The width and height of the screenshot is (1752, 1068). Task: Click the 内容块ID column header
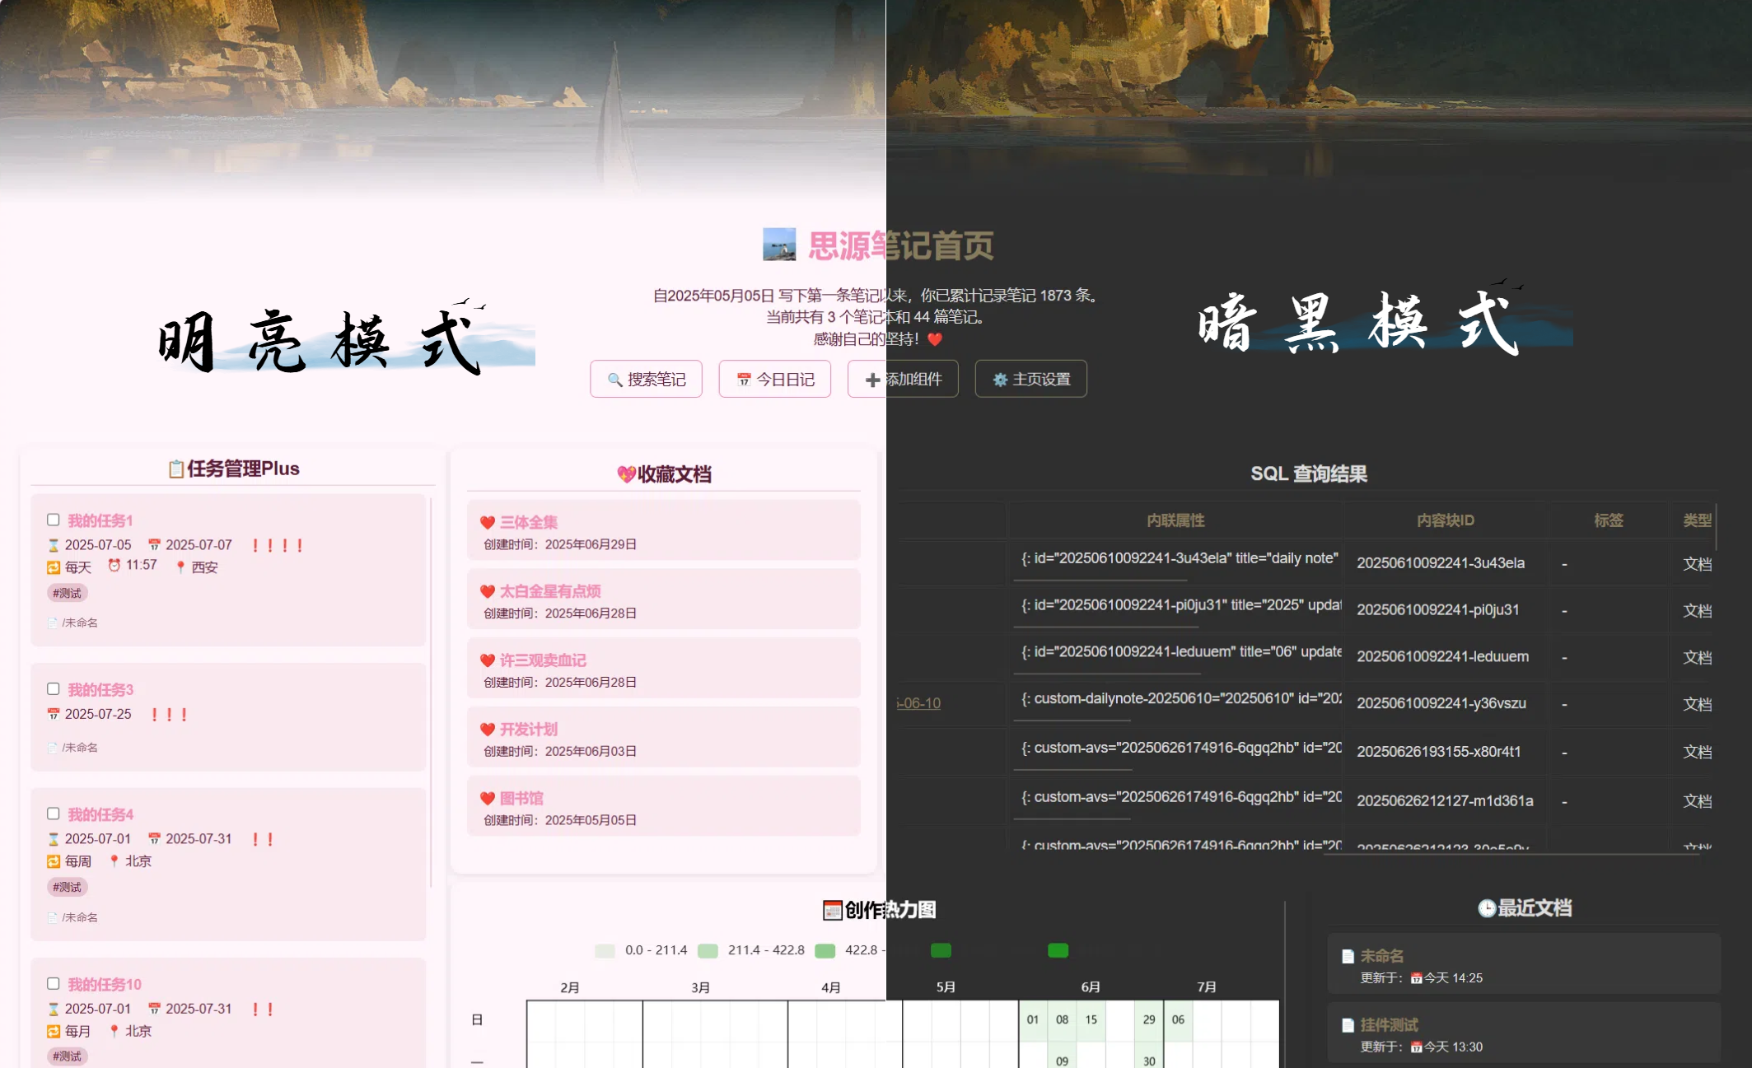pyautogui.click(x=1445, y=520)
